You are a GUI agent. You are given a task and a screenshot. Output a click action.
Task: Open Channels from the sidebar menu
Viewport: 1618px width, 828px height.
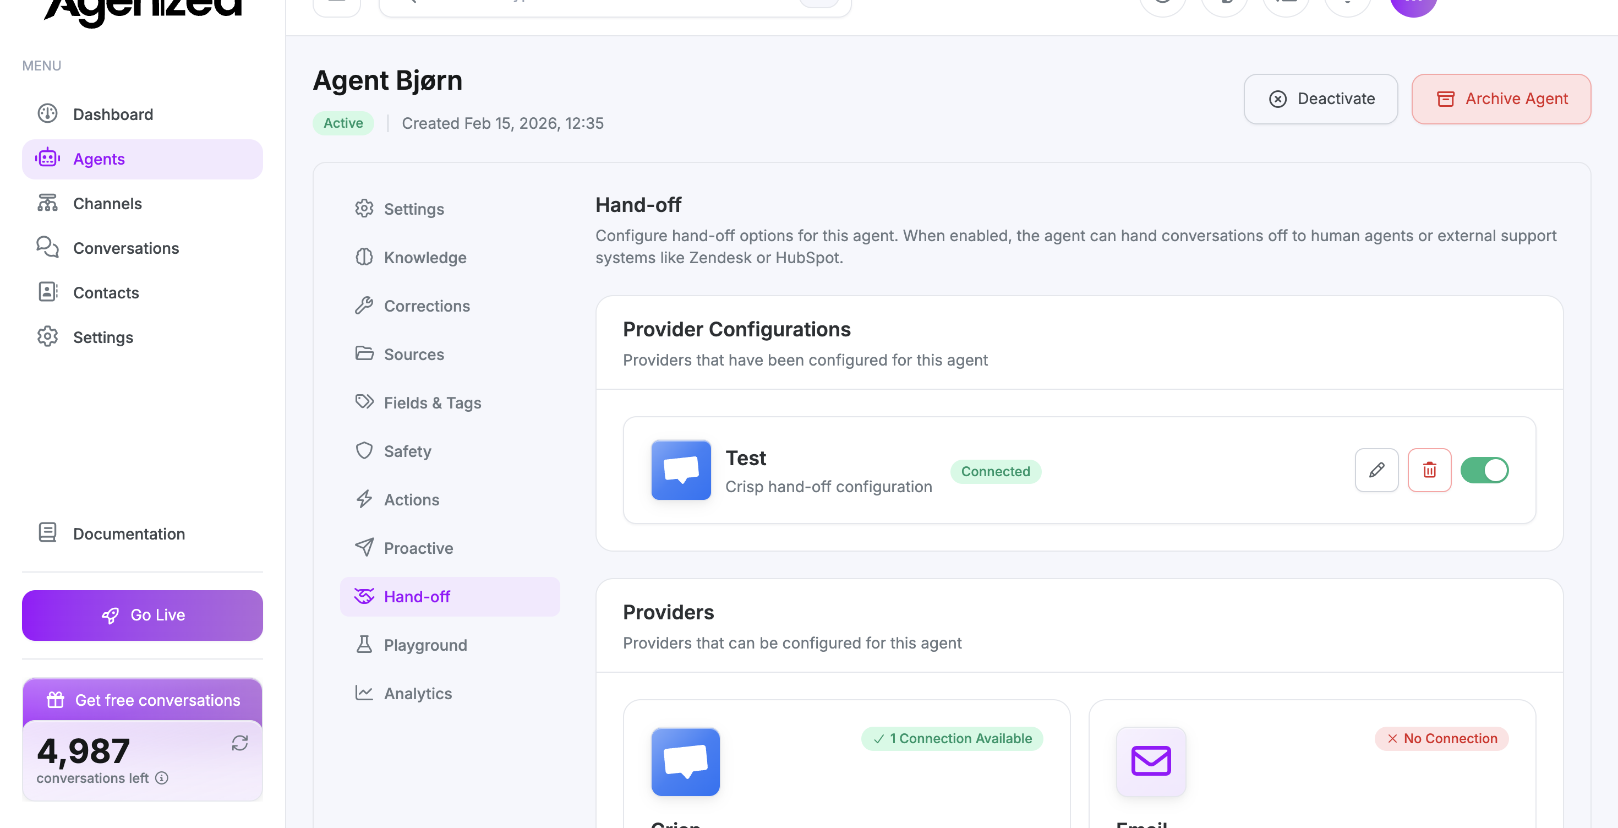point(107,204)
